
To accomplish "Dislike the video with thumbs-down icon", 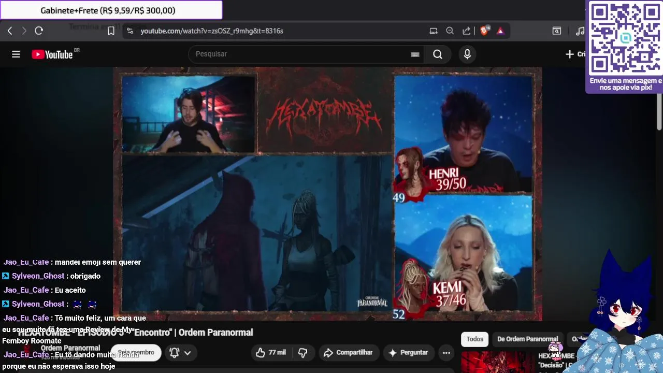I will tap(303, 353).
